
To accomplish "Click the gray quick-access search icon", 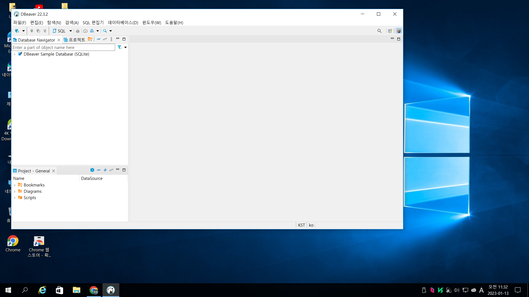I will pos(379,31).
